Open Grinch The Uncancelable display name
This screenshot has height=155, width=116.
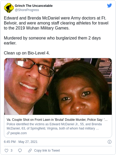(x=34, y=6)
